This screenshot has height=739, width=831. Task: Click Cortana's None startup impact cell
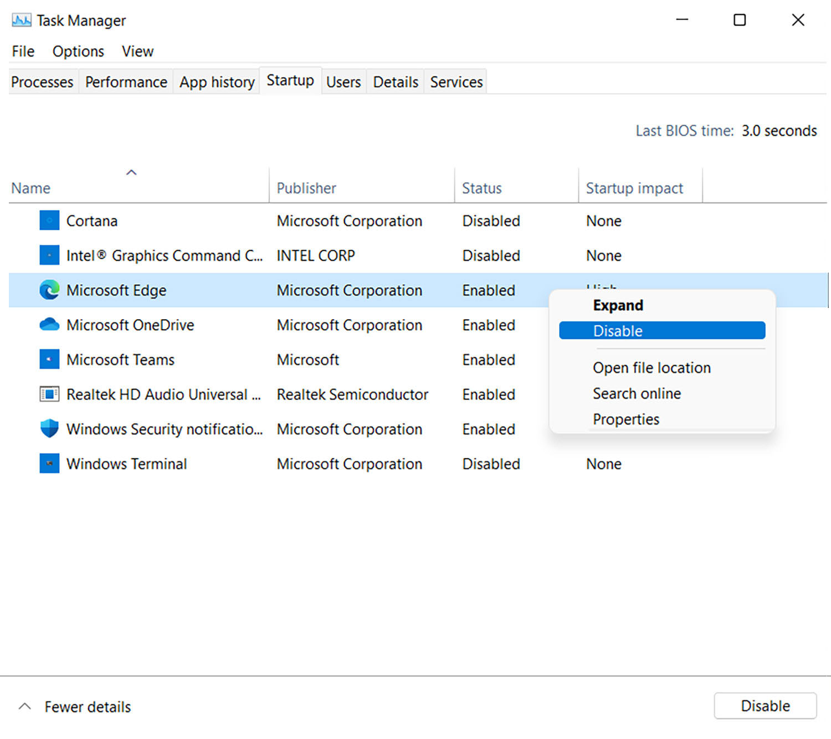pos(604,221)
